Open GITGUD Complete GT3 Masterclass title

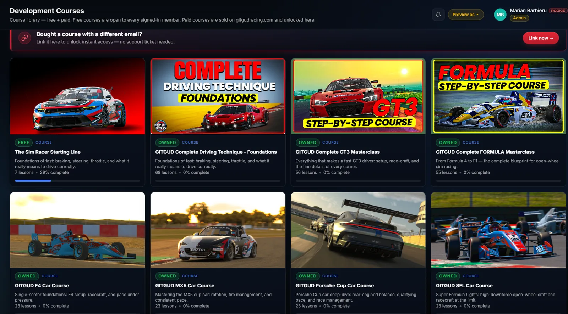pyautogui.click(x=338, y=152)
